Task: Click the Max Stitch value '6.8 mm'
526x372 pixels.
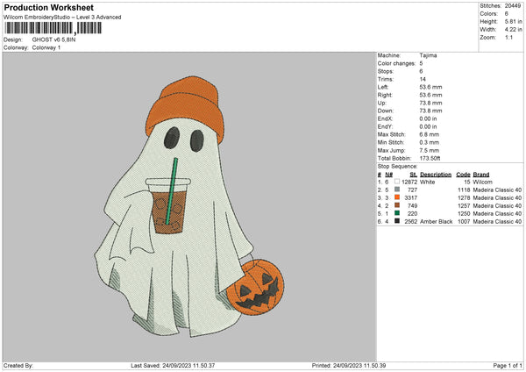Action: [429, 134]
